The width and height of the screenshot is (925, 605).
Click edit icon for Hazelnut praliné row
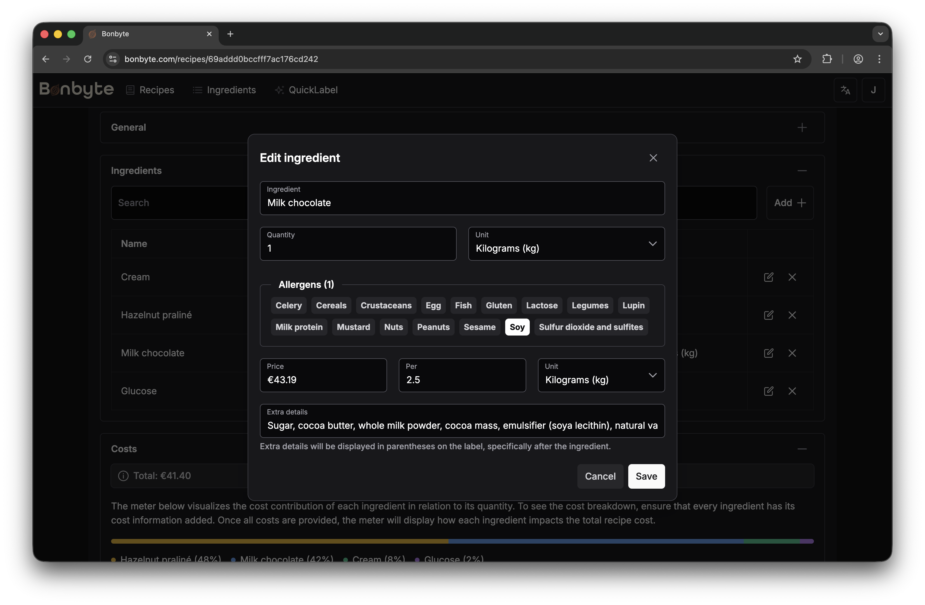coord(768,315)
